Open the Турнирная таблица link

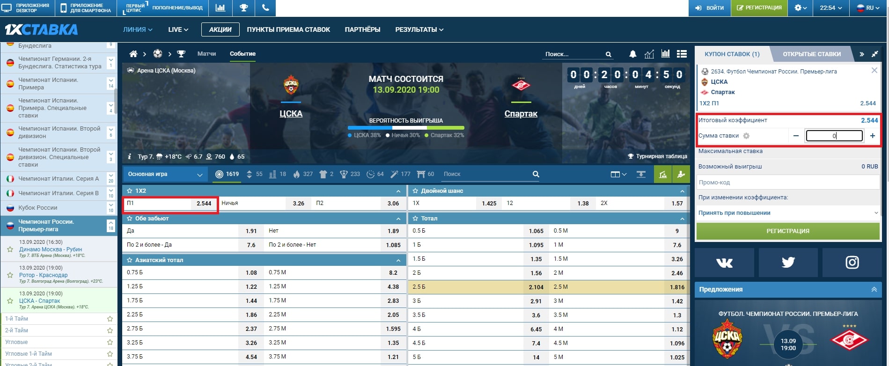click(x=657, y=156)
